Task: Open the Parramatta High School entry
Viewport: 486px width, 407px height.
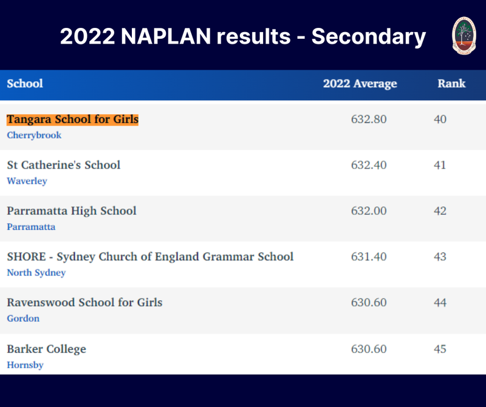Action: [71, 211]
